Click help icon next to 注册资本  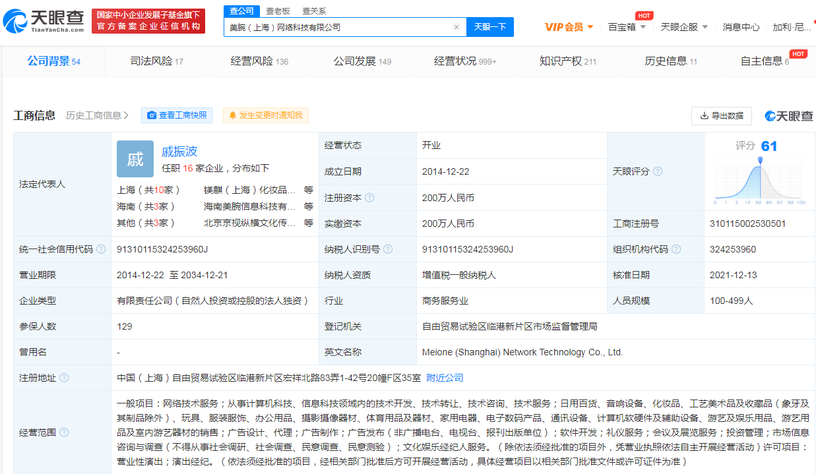pyautogui.click(x=369, y=197)
